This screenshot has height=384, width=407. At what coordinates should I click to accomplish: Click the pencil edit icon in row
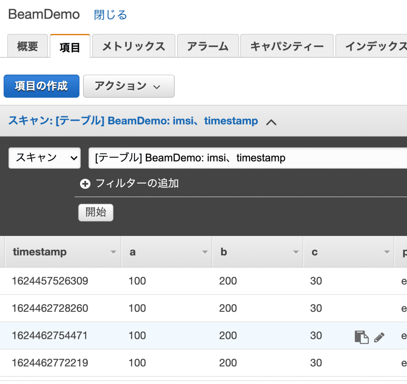379,337
